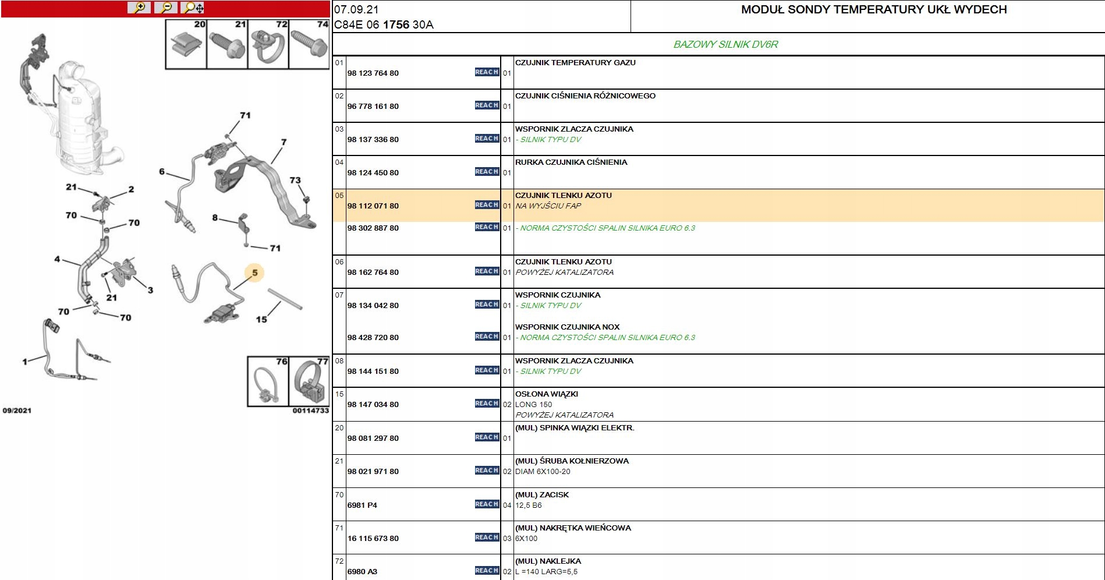Select RURKA CZUJNIKA CIŚNIENIA description
1105x580 pixels.
click(x=571, y=162)
